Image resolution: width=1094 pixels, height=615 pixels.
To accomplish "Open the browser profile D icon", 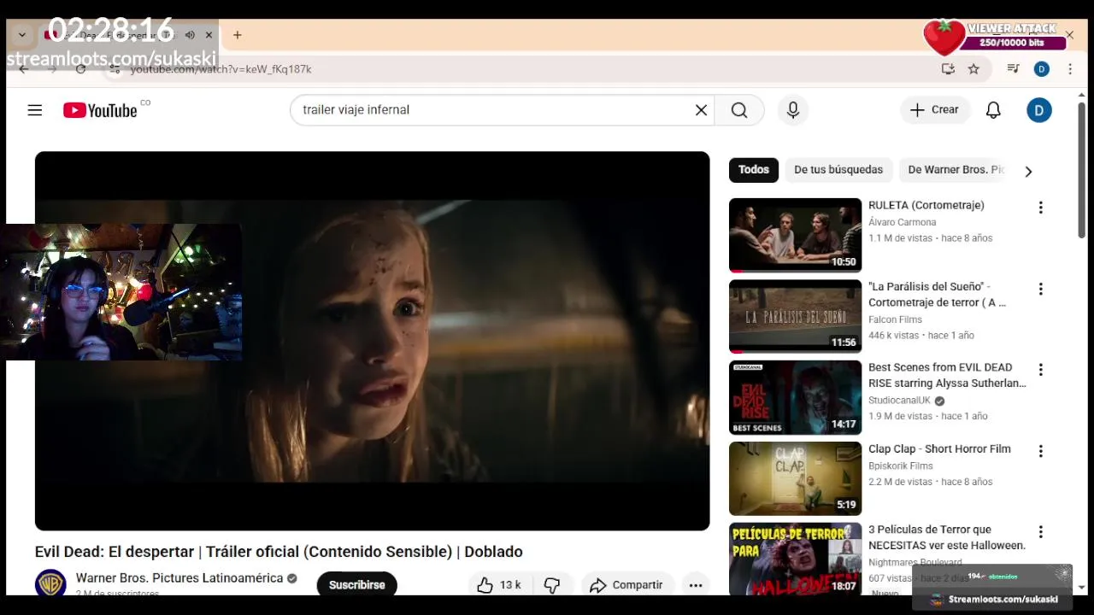I will (x=1041, y=69).
